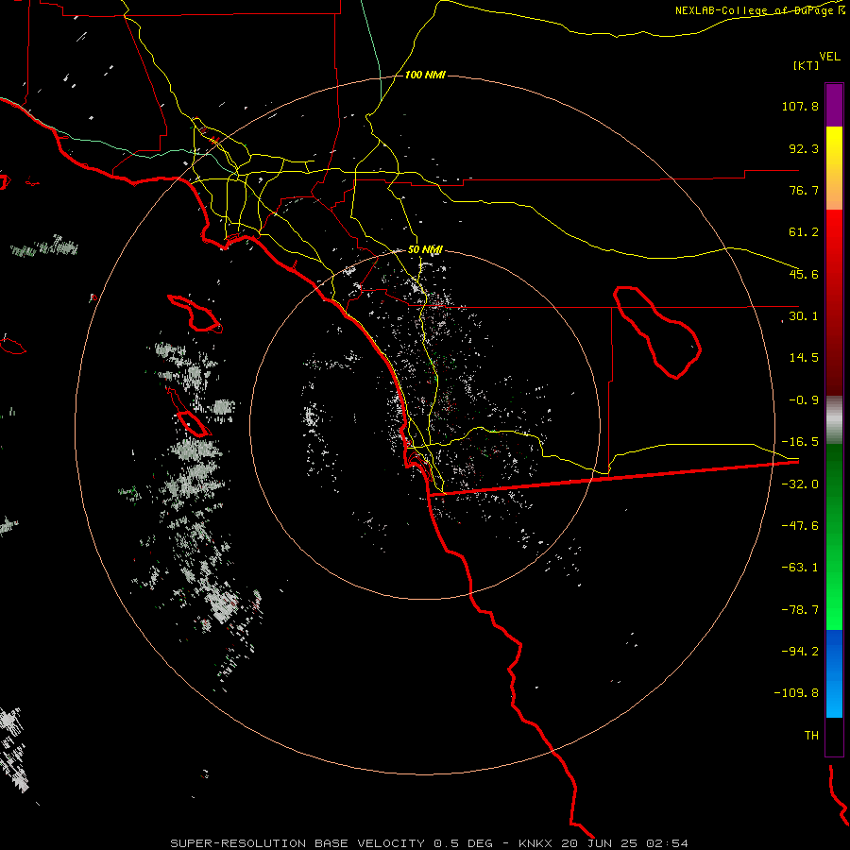The width and height of the screenshot is (850, 850).
Task: Click the -63.1 value on the velocity scale
Action: (800, 568)
